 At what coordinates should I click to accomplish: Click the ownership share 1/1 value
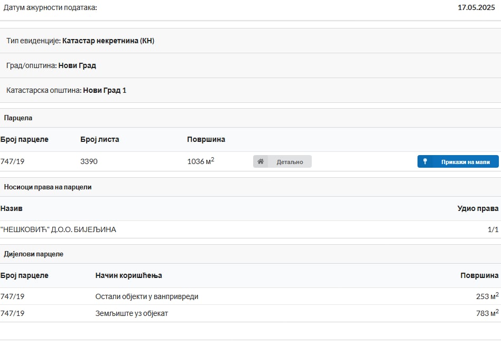coord(493,229)
